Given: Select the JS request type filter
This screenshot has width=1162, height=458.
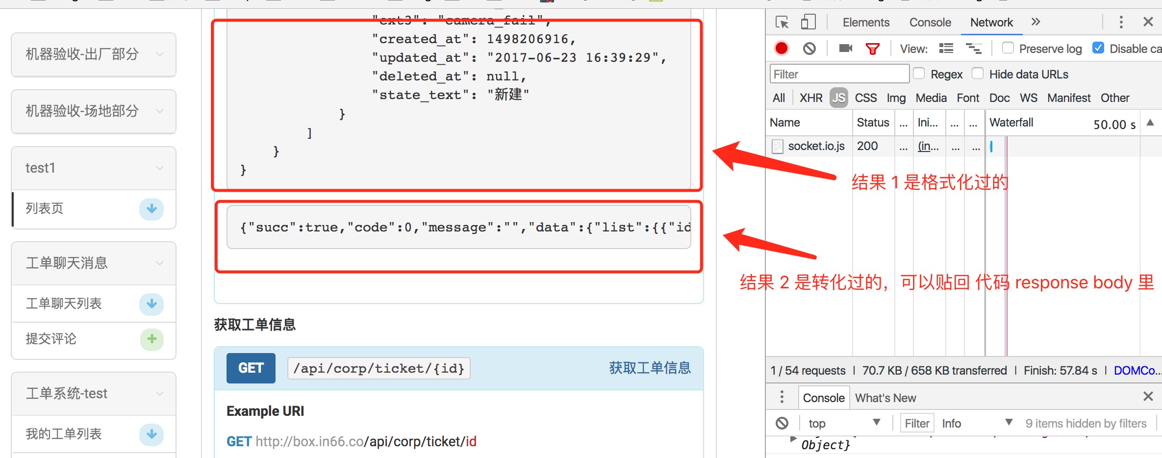Looking at the screenshot, I should pyautogui.click(x=839, y=98).
